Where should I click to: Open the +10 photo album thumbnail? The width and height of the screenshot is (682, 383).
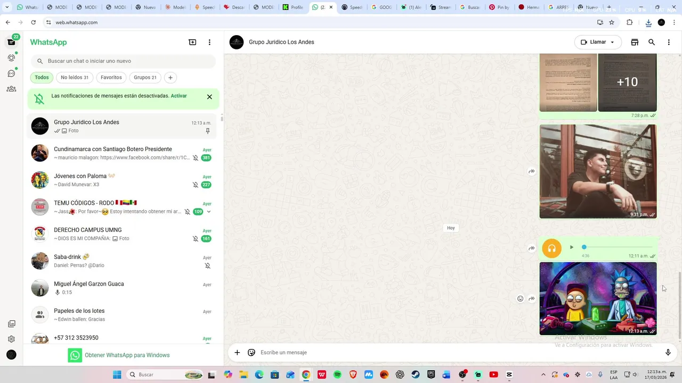pyautogui.click(x=627, y=82)
